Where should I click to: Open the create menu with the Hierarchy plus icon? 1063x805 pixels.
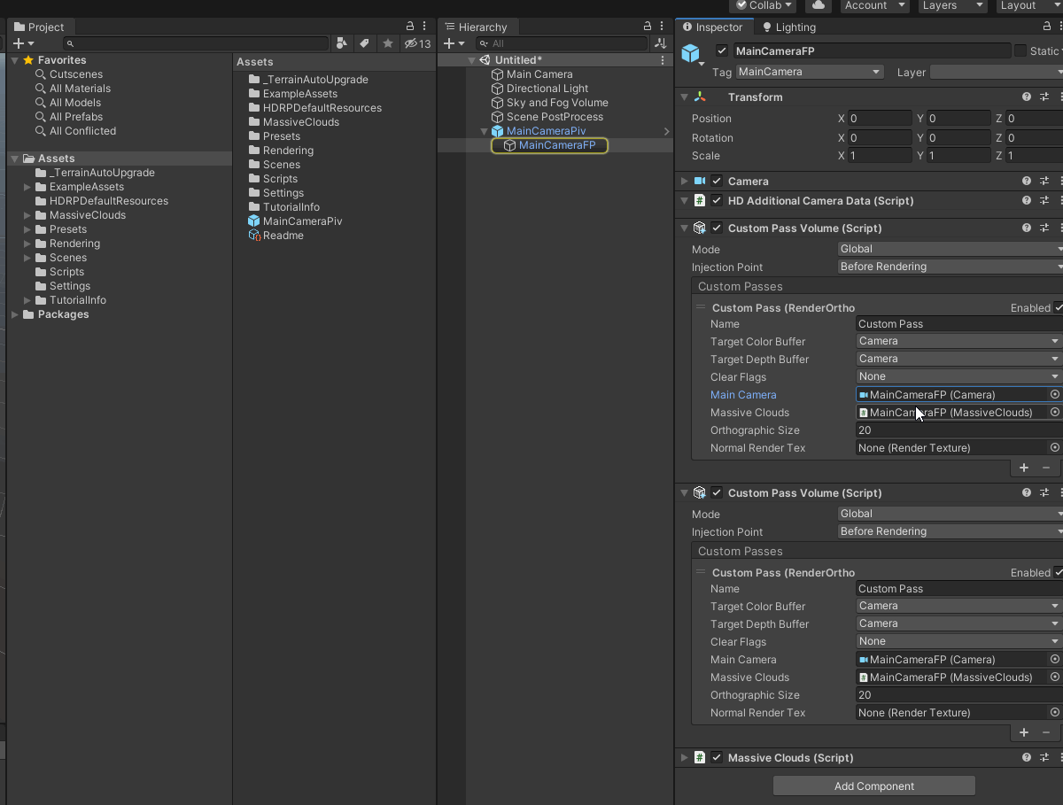[x=447, y=43]
